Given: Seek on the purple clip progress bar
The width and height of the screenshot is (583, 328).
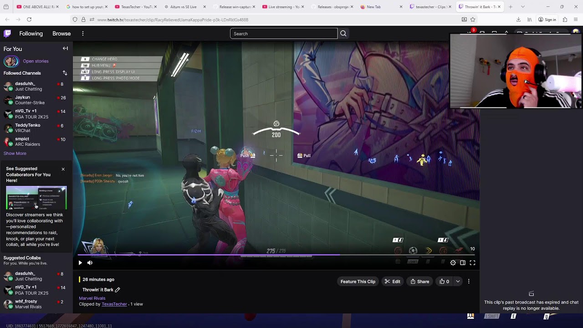Looking at the screenshot, I should tap(276, 255).
